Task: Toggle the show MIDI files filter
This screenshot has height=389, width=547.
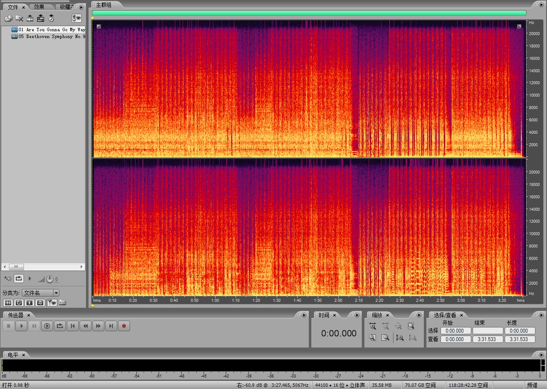Action: (x=40, y=303)
